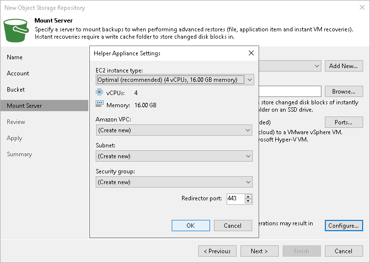Click the 'Mount Server' heading text
The image size is (370, 263).
pos(53,21)
